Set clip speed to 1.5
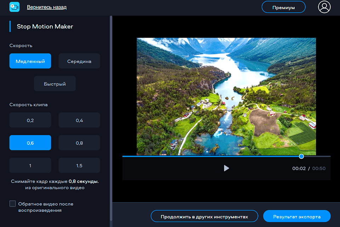The image size is (340, 227). pos(79,165)
